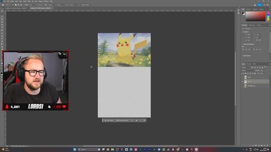Align left edges in Properties panel
Viewport: 271px width, 152px height.
(x=243, y=49)
